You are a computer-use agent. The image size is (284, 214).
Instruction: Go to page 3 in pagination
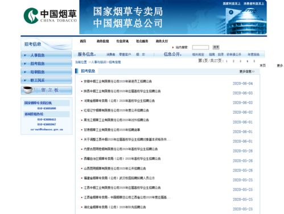pyautogui.click(x=240, y=61)
